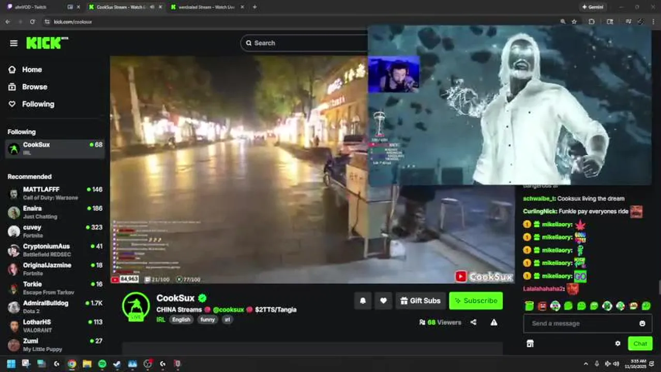Open the chat shop icon
The image size is (661, 372).
pos(530,344)
